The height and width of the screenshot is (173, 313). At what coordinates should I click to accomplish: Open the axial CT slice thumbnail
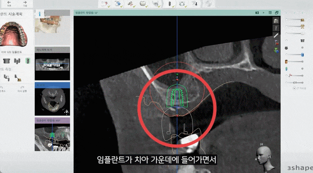click(53, 102)
